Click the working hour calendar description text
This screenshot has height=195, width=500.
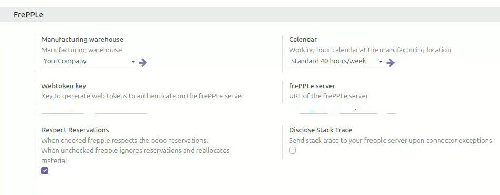pyautogui.click(x=370, y=50)
